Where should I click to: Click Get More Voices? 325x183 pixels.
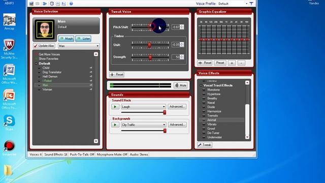49,54
